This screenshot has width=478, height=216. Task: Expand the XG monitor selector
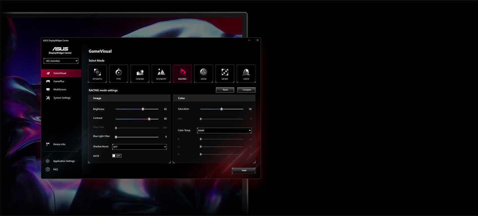pyautogui.click(x=61, y=61)
